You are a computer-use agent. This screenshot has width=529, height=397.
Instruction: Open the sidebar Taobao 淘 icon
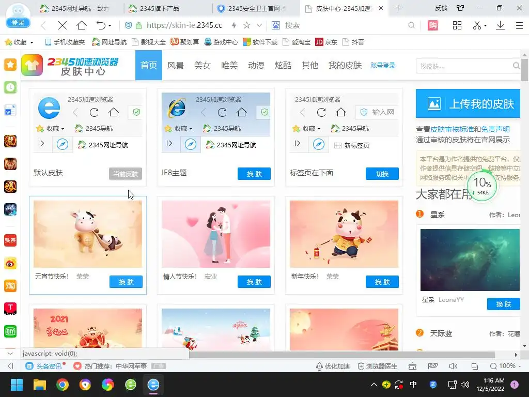tap(10, 286)
